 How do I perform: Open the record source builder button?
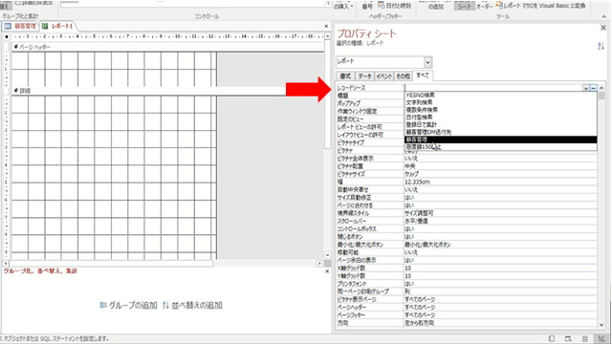(x=593, y=88)
